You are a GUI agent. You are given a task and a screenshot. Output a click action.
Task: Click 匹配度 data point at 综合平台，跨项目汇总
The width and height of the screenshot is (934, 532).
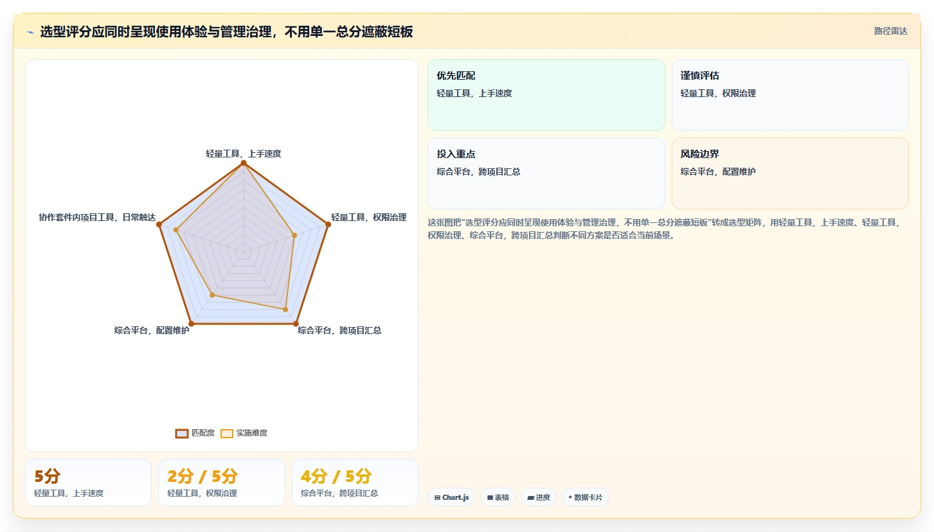(296, 323)
